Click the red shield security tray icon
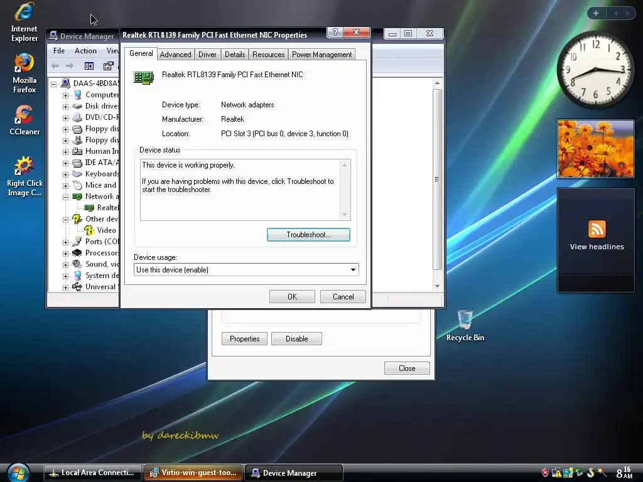The height and width of the screenshot is (482, 643). click(x=545, y=473)
